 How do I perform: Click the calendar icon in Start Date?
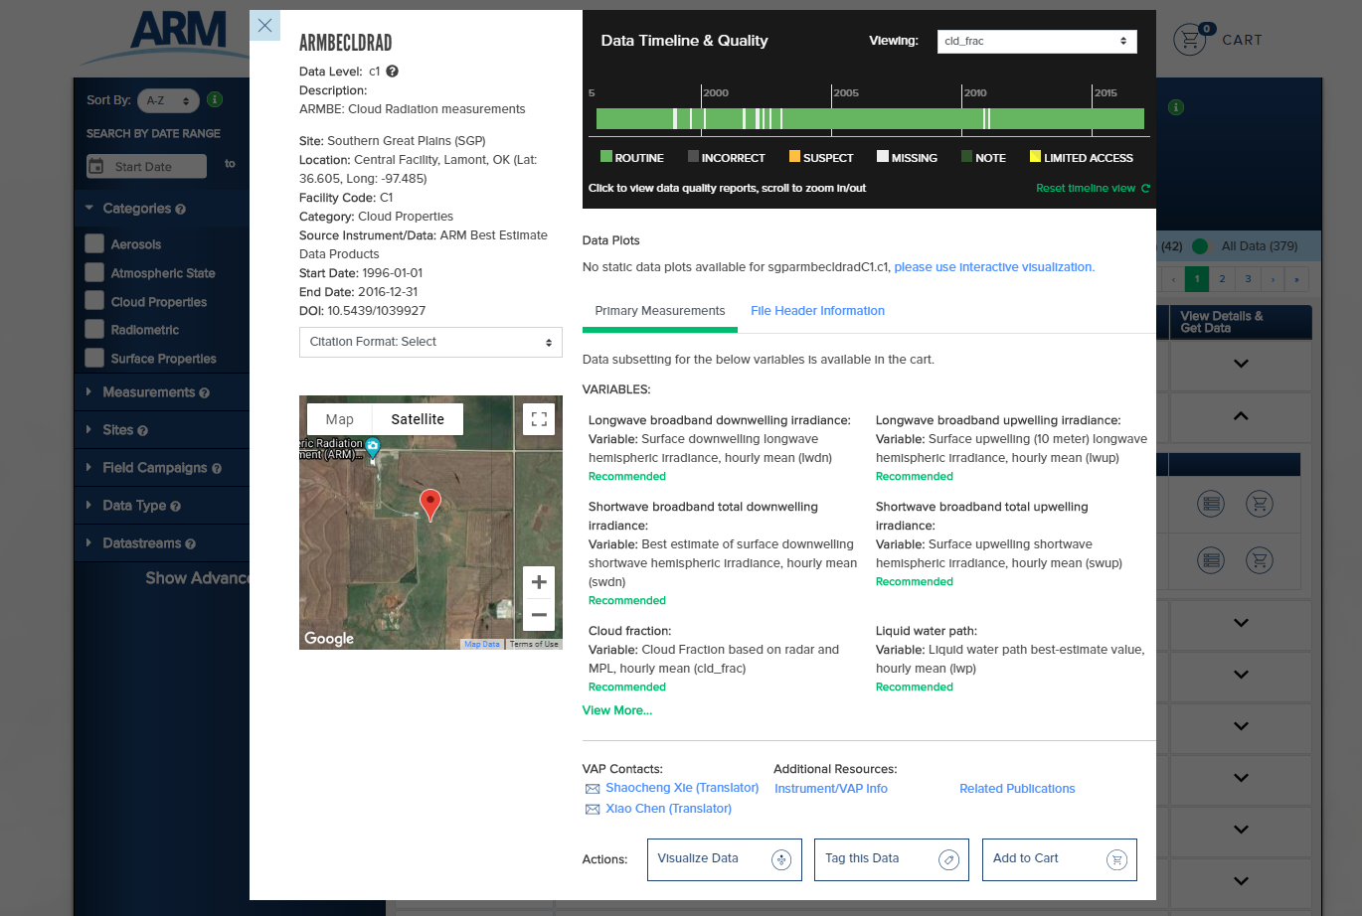point(96,166)
